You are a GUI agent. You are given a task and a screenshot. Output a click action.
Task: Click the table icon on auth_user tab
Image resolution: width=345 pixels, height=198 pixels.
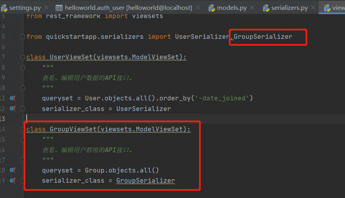pyautogui.click(x=59, y=8)
